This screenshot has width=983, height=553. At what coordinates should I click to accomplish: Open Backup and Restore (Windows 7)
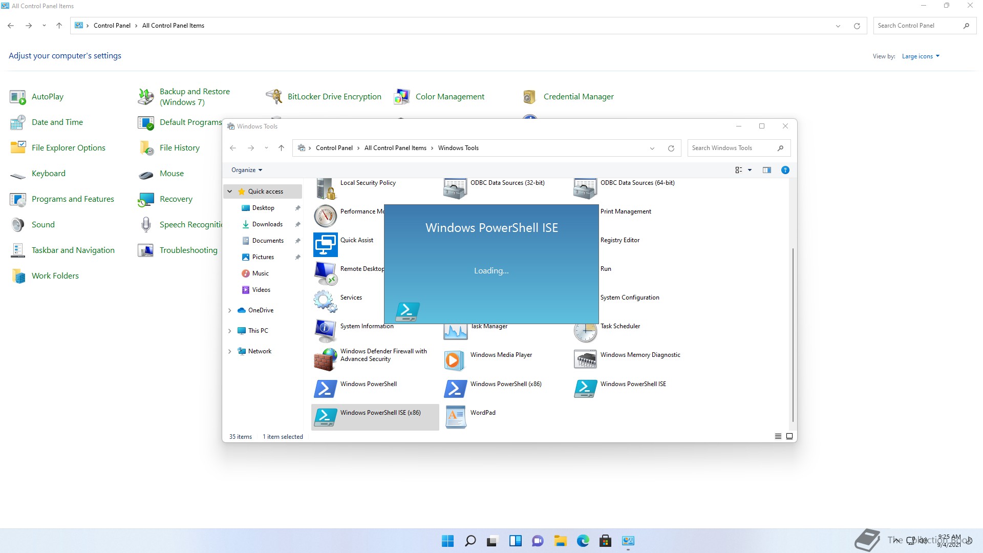point(195,96)
